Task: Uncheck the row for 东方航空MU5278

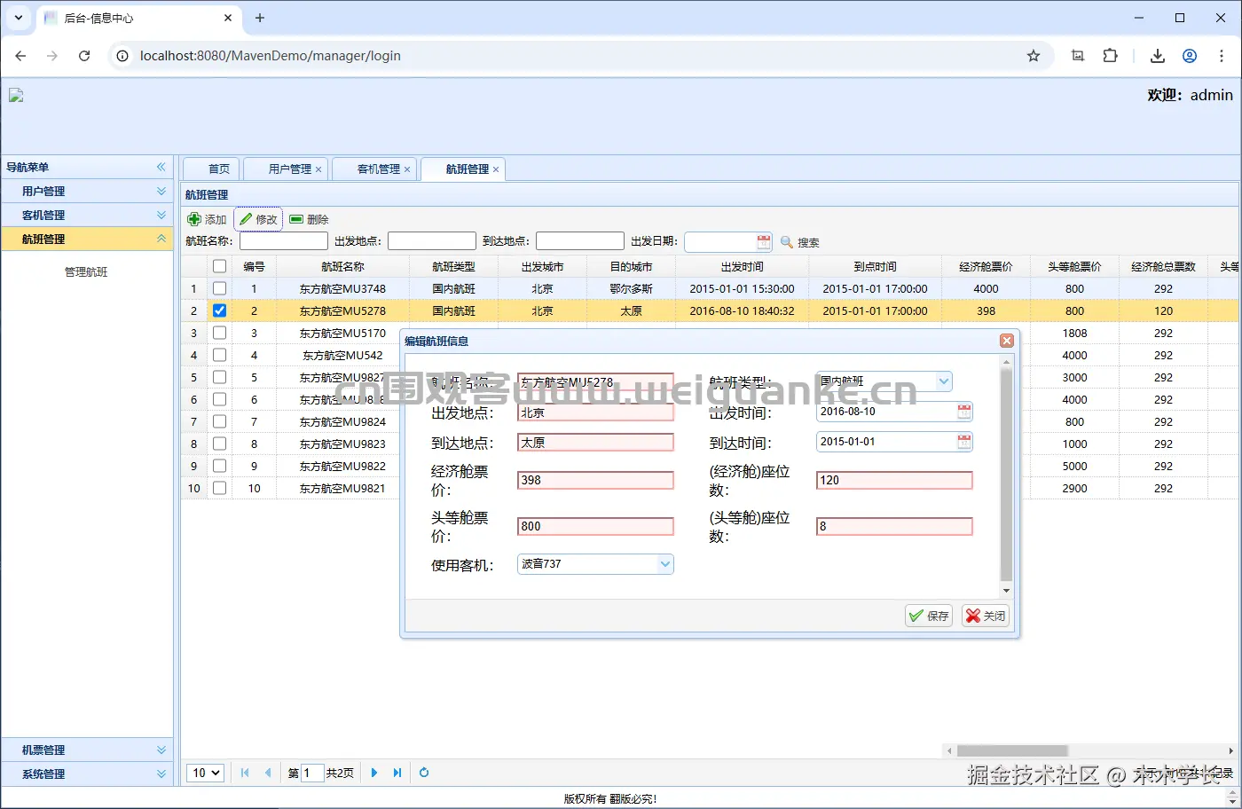Action: [220, 310]
